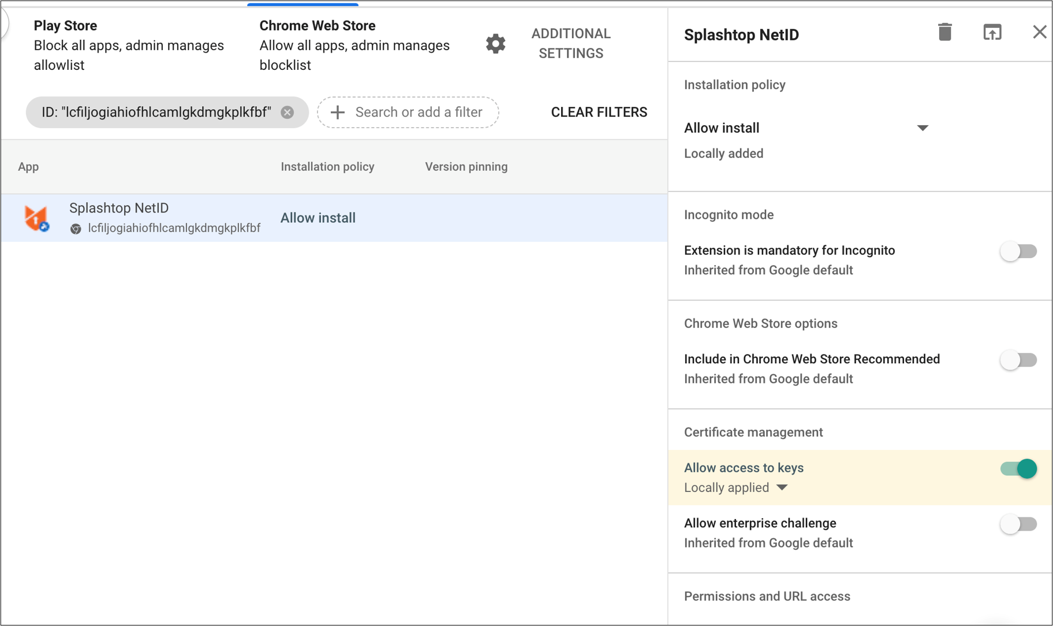Open app details in new panel icon
This screenshot has height=626, width=1053.
pos(992,32)
